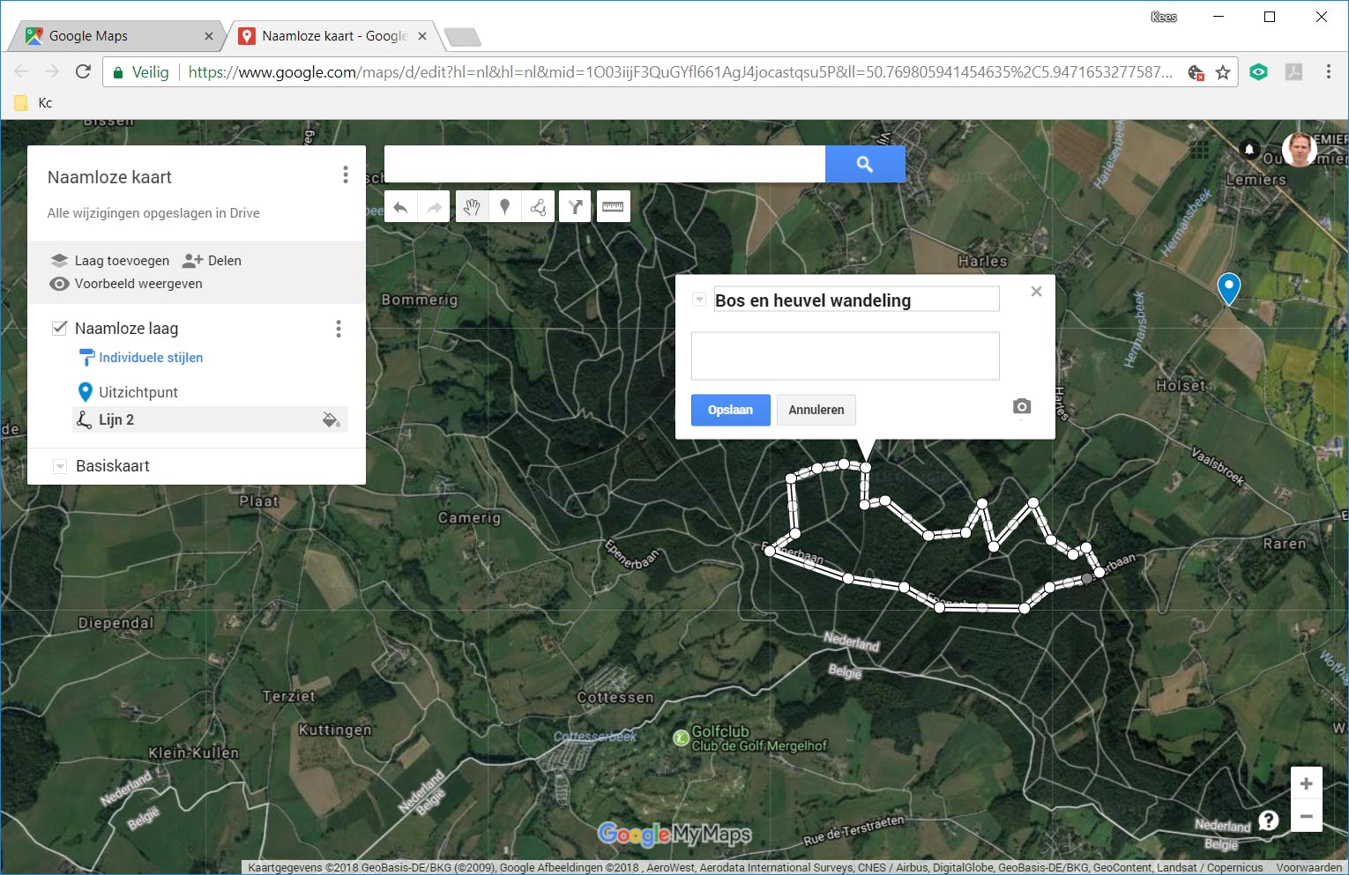Uncheck the Naamloze laag checkbox
Viewport: 1349px width, 875px height.
point(59,328)
